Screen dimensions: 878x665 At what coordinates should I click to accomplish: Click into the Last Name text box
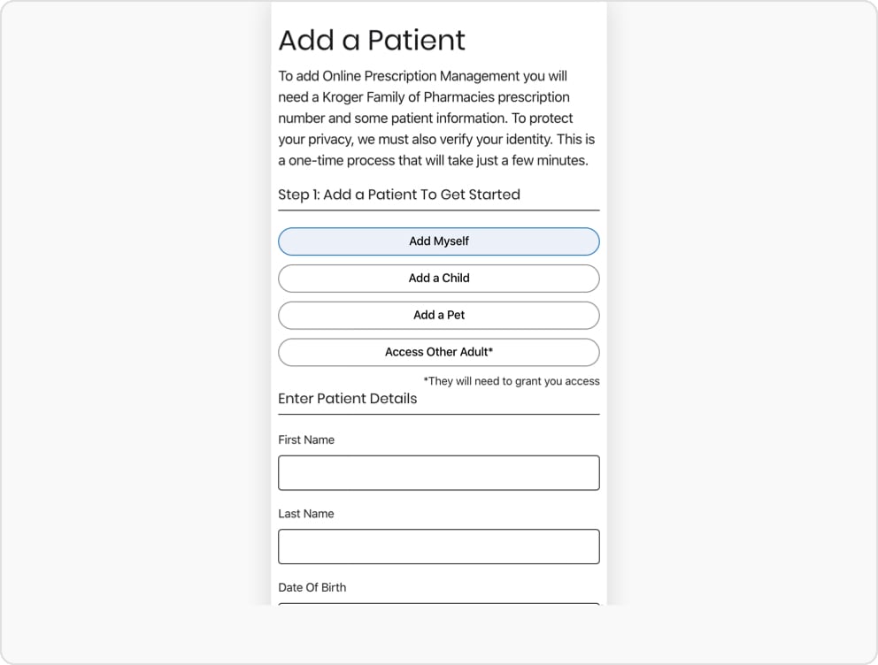pyautogui.click(x=438, y=547)
